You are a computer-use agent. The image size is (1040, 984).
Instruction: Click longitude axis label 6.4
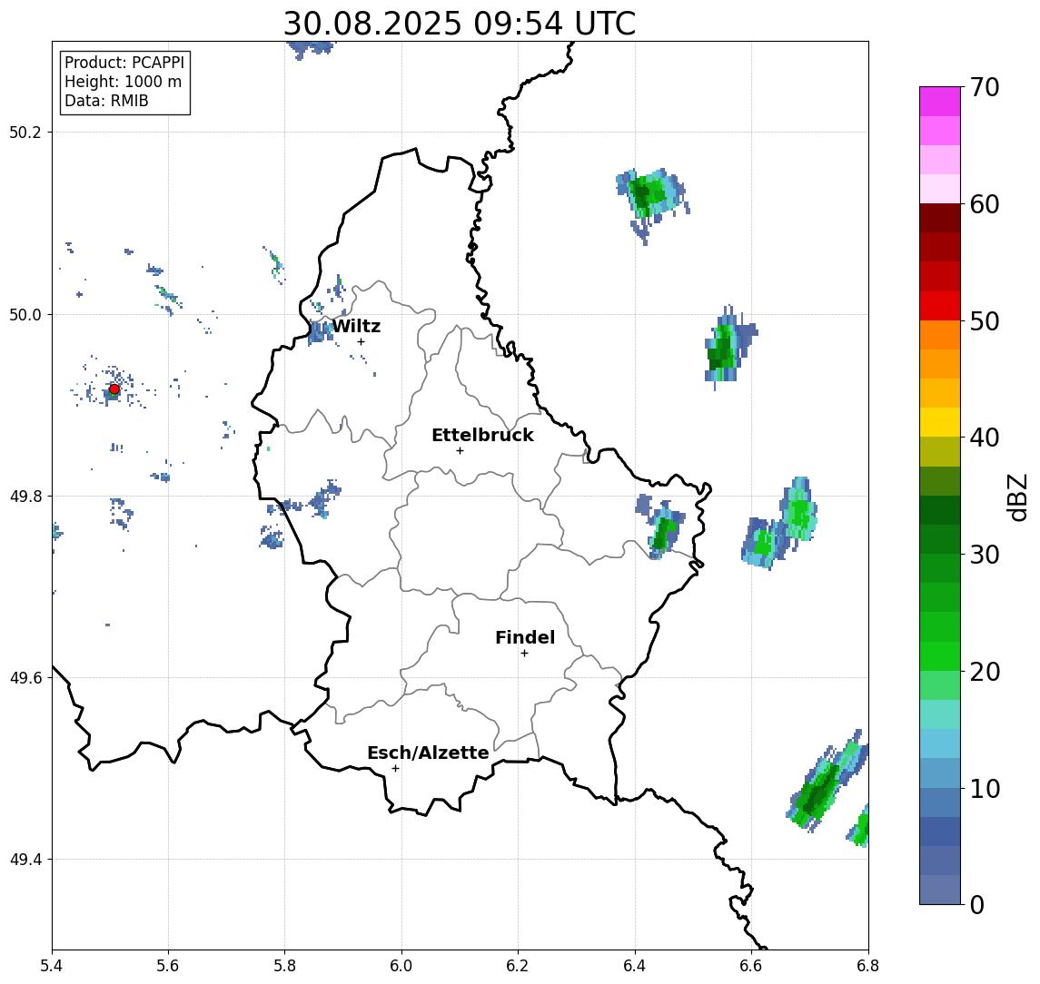coord(635,966)
